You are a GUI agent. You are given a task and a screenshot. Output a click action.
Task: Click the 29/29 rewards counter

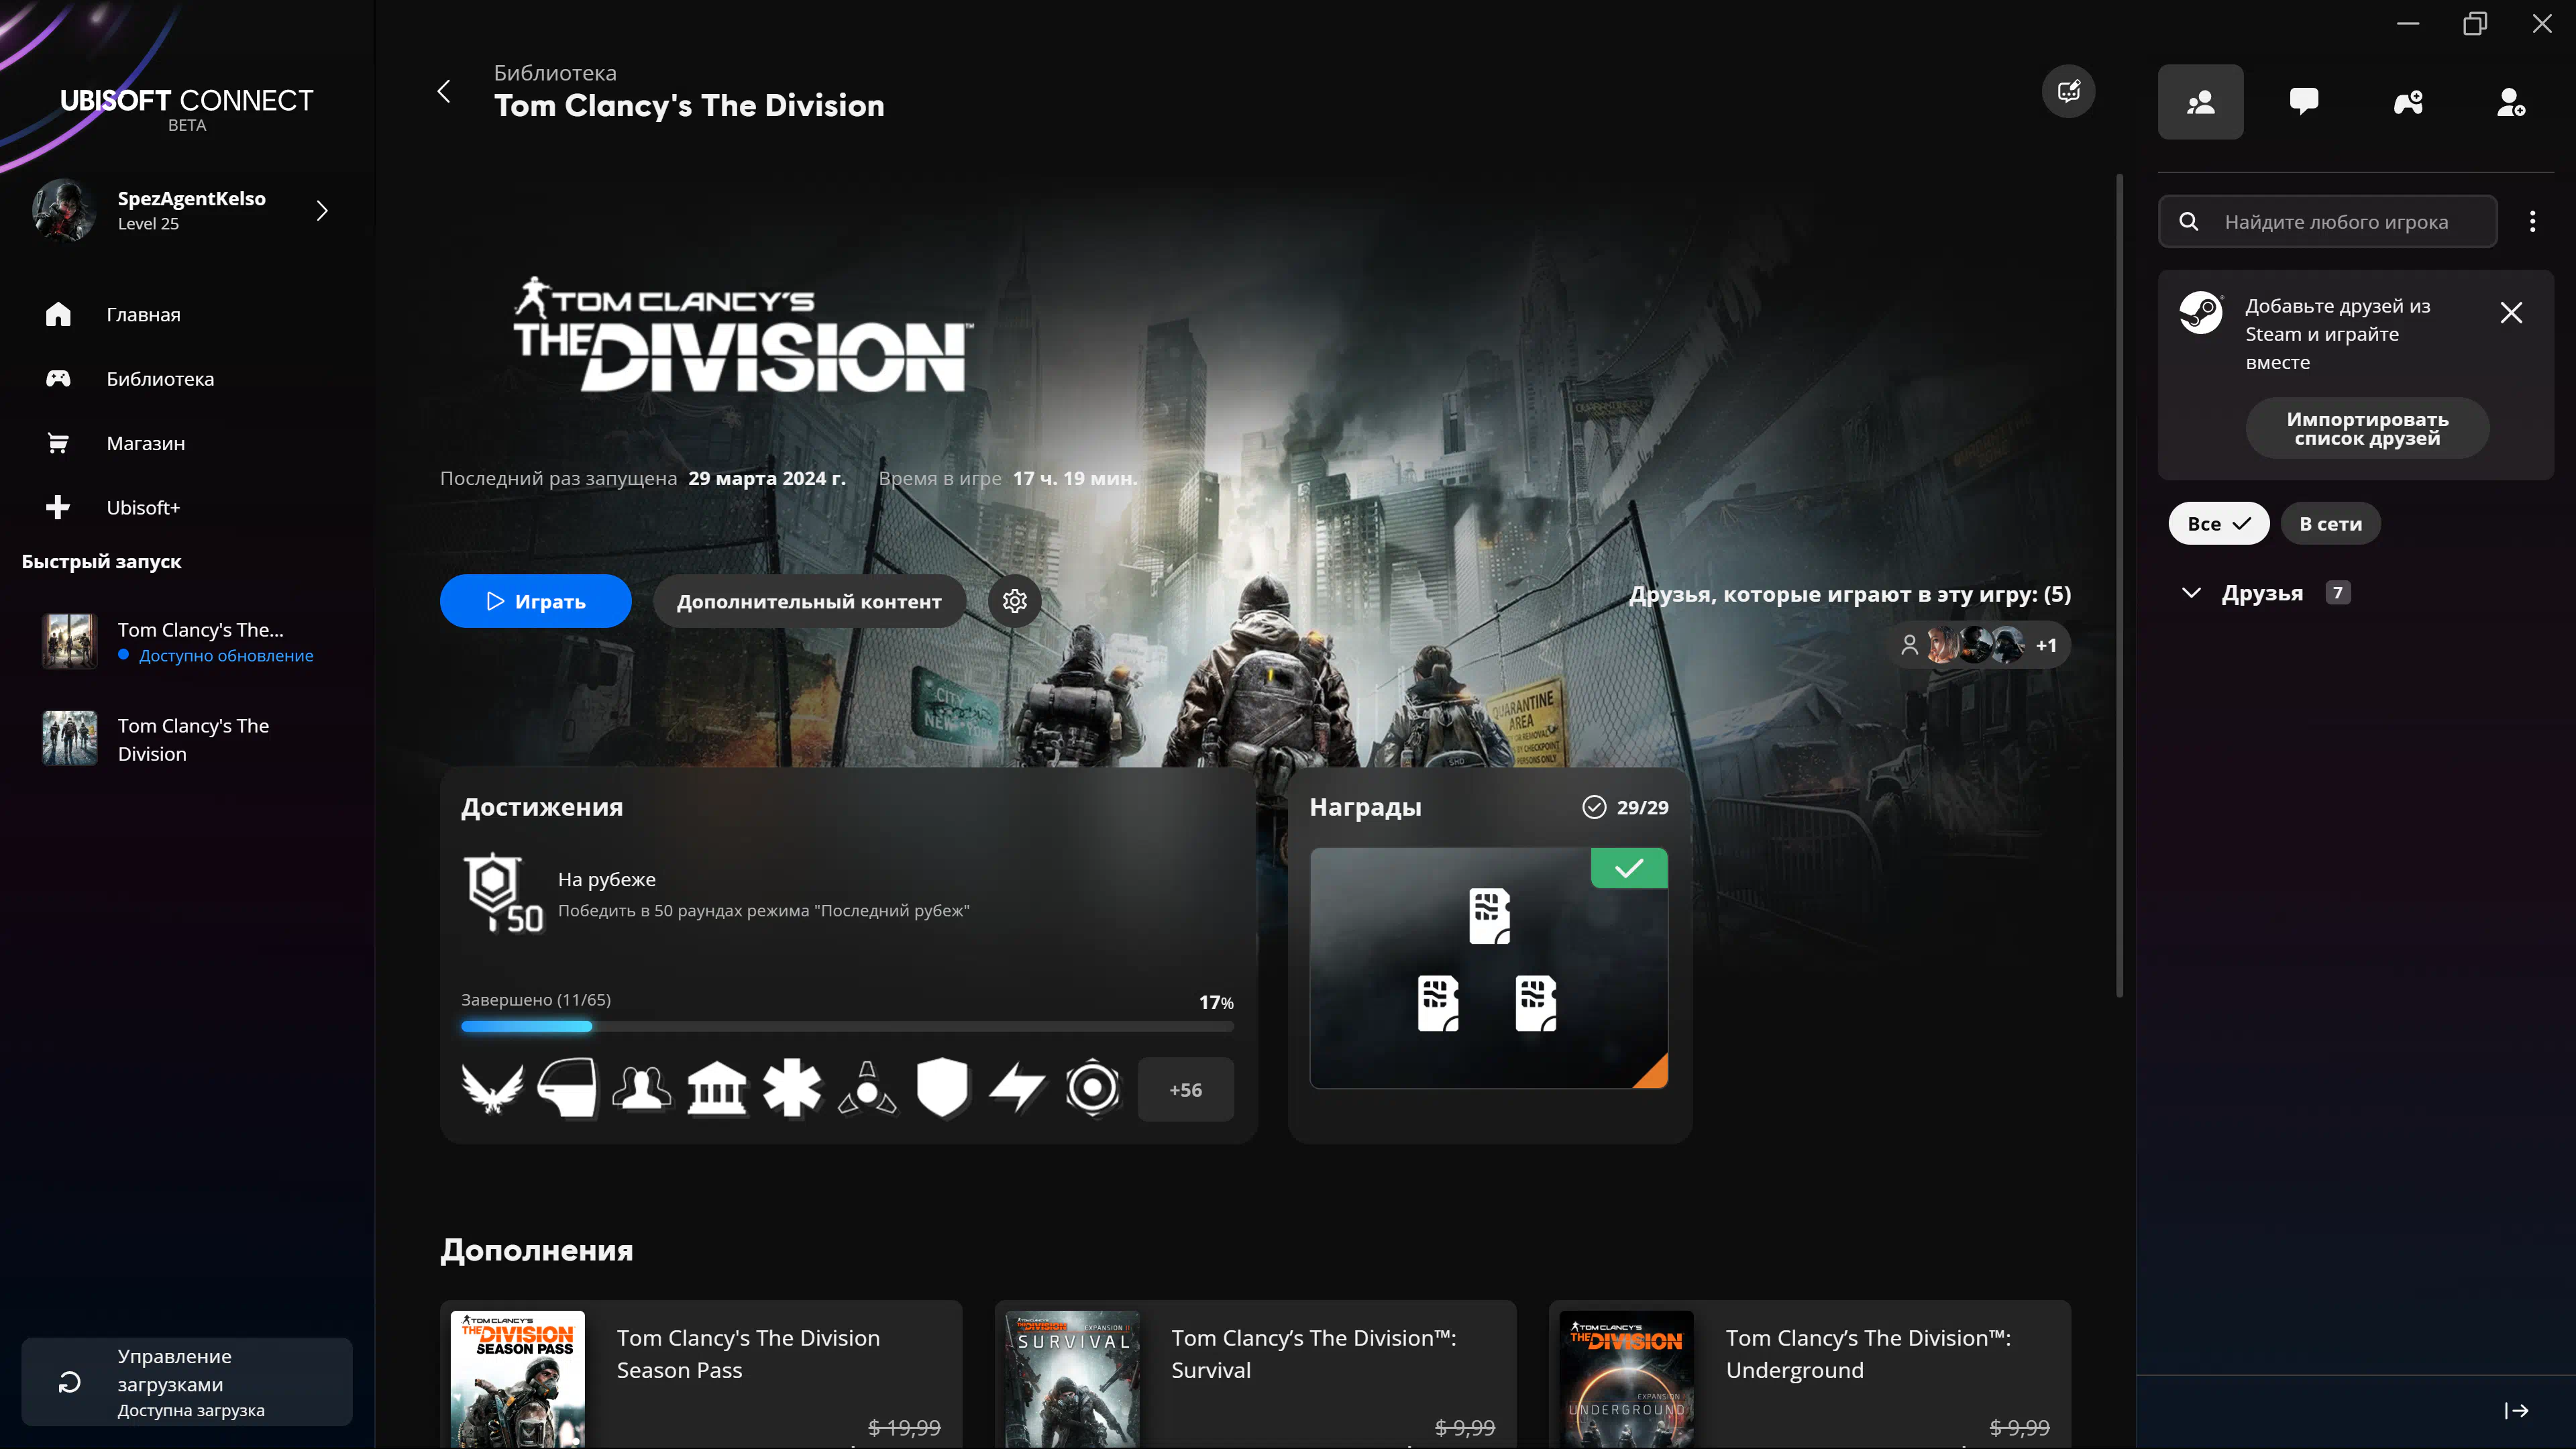coord(1625,807)
